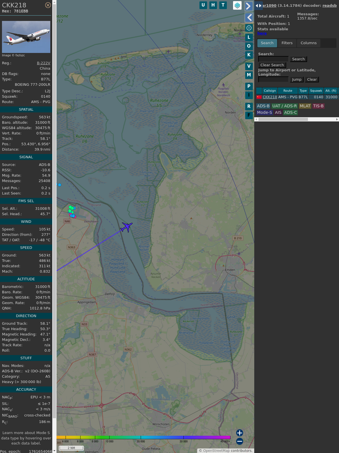Open the settings gear icon

tap(249, 28)
